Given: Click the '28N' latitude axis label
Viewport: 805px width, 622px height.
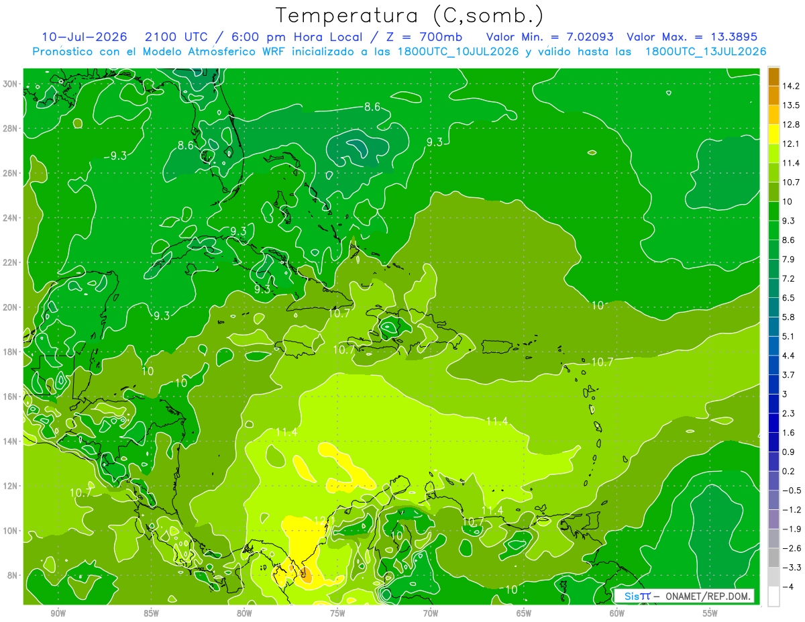Looking at the screenshot, I should point(11,128).
